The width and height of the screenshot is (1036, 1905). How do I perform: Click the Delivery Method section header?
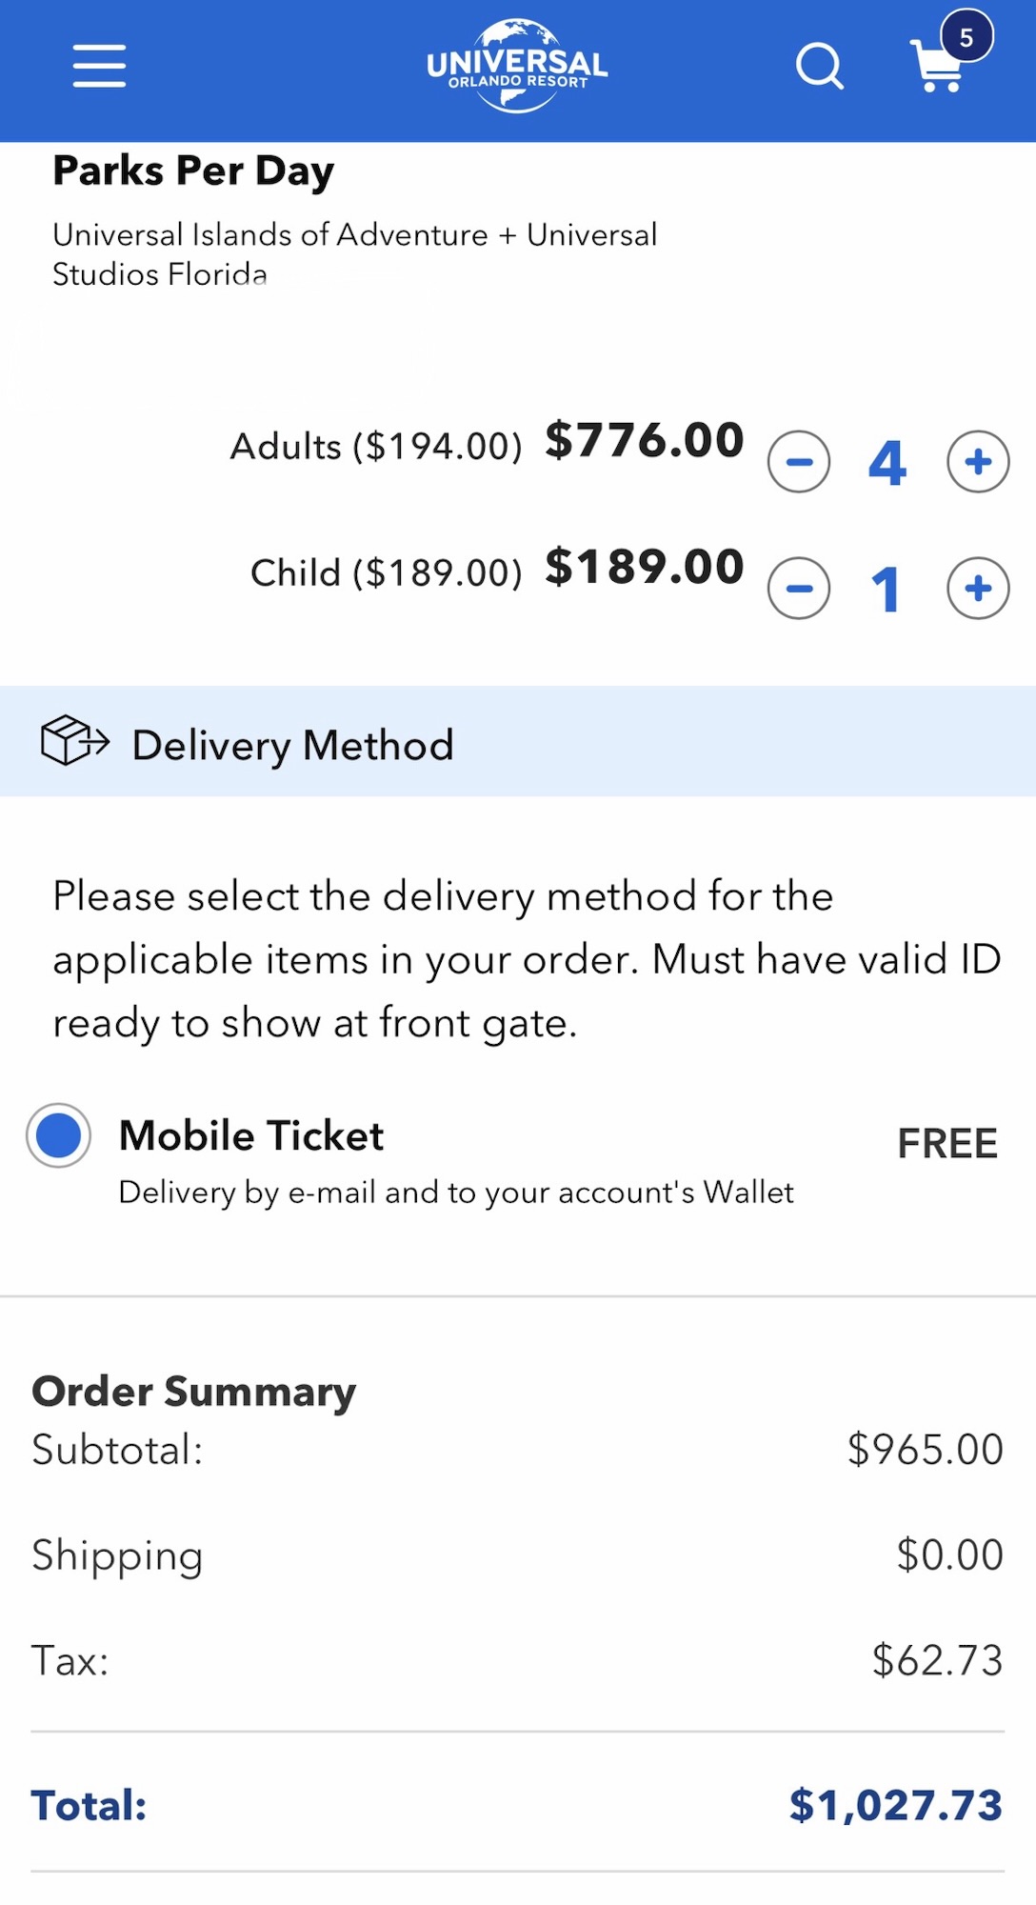coord(292,745)
